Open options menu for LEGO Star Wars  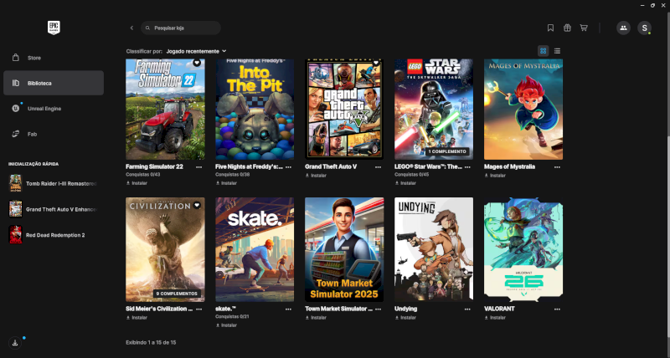point(467,166)
